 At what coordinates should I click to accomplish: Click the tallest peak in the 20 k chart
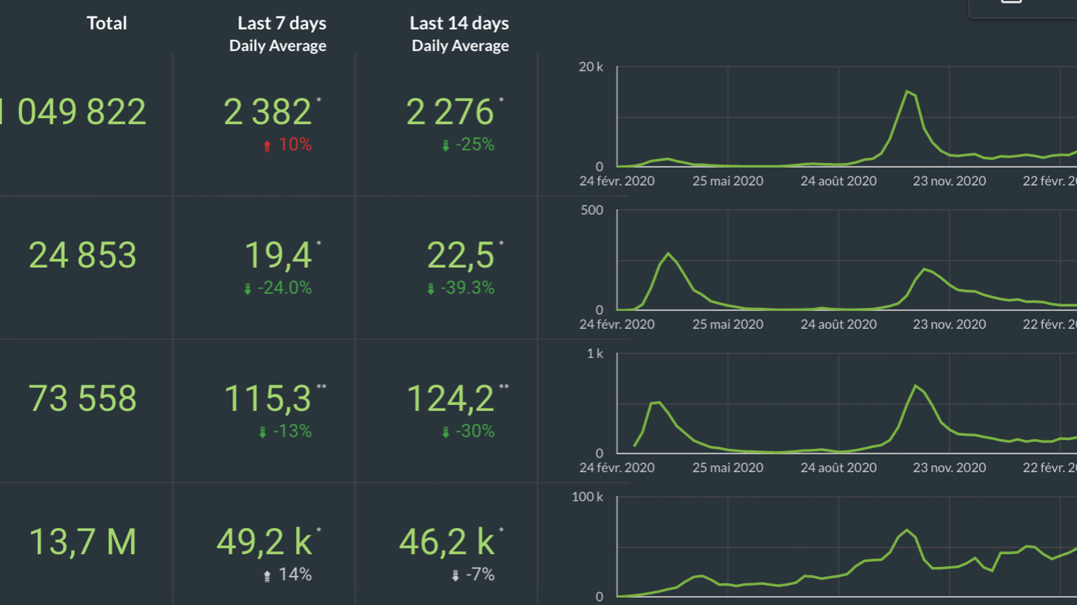tap(907, 91)
